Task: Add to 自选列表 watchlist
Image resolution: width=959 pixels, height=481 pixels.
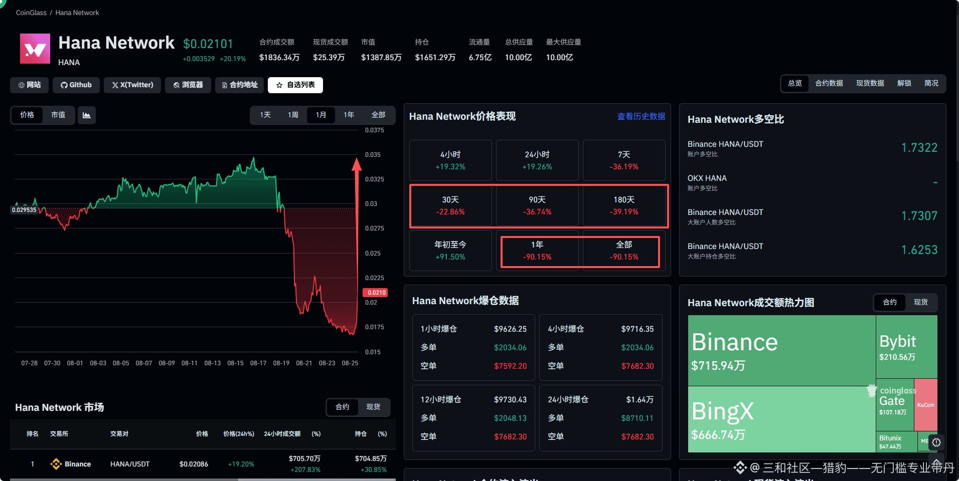Action: pyautogui.click(x=295, y=85)
